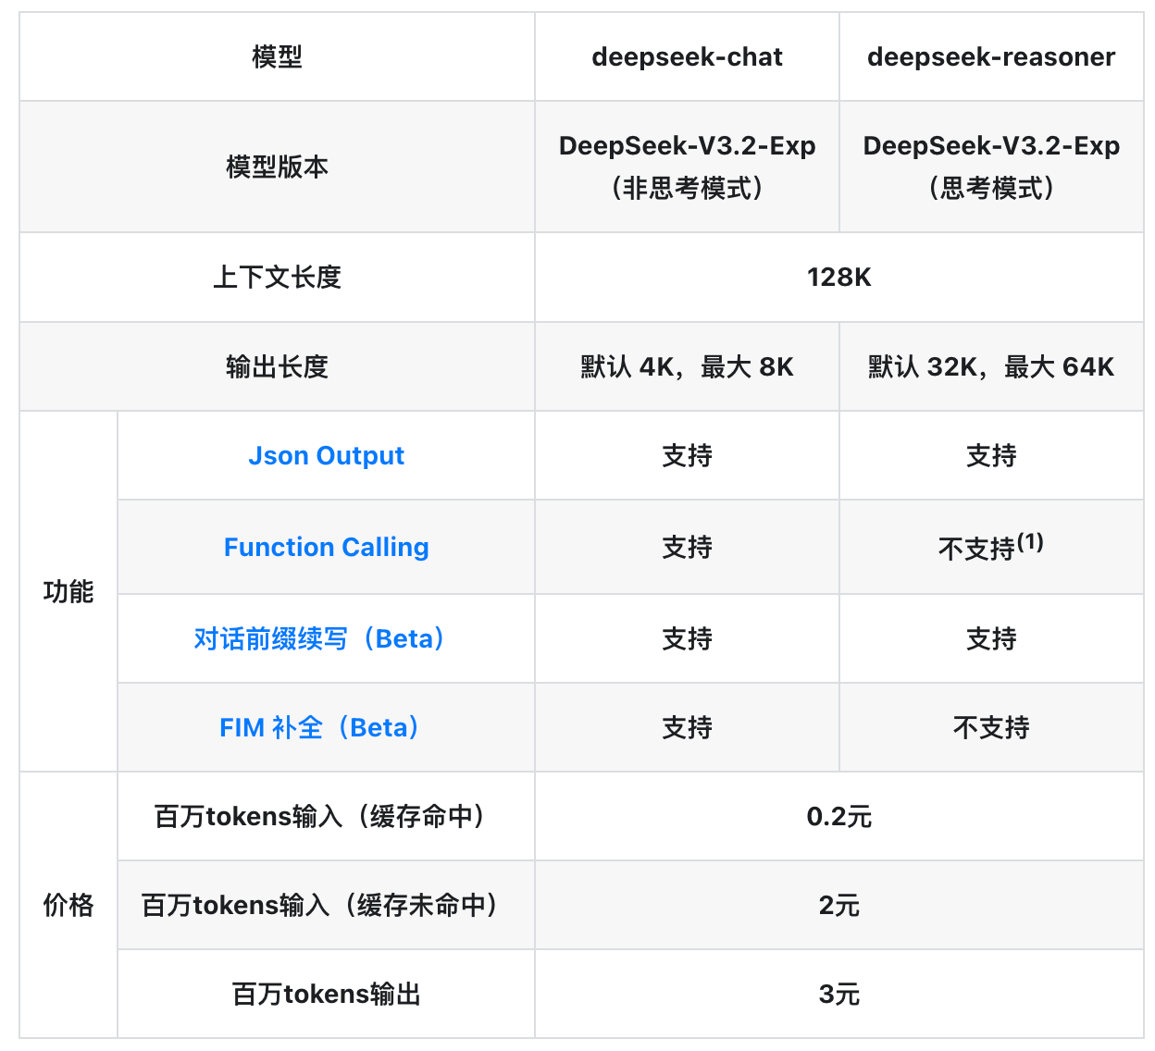Open the Json Output link
This screenshot has width=1155, height=1051.
[326, 456]
